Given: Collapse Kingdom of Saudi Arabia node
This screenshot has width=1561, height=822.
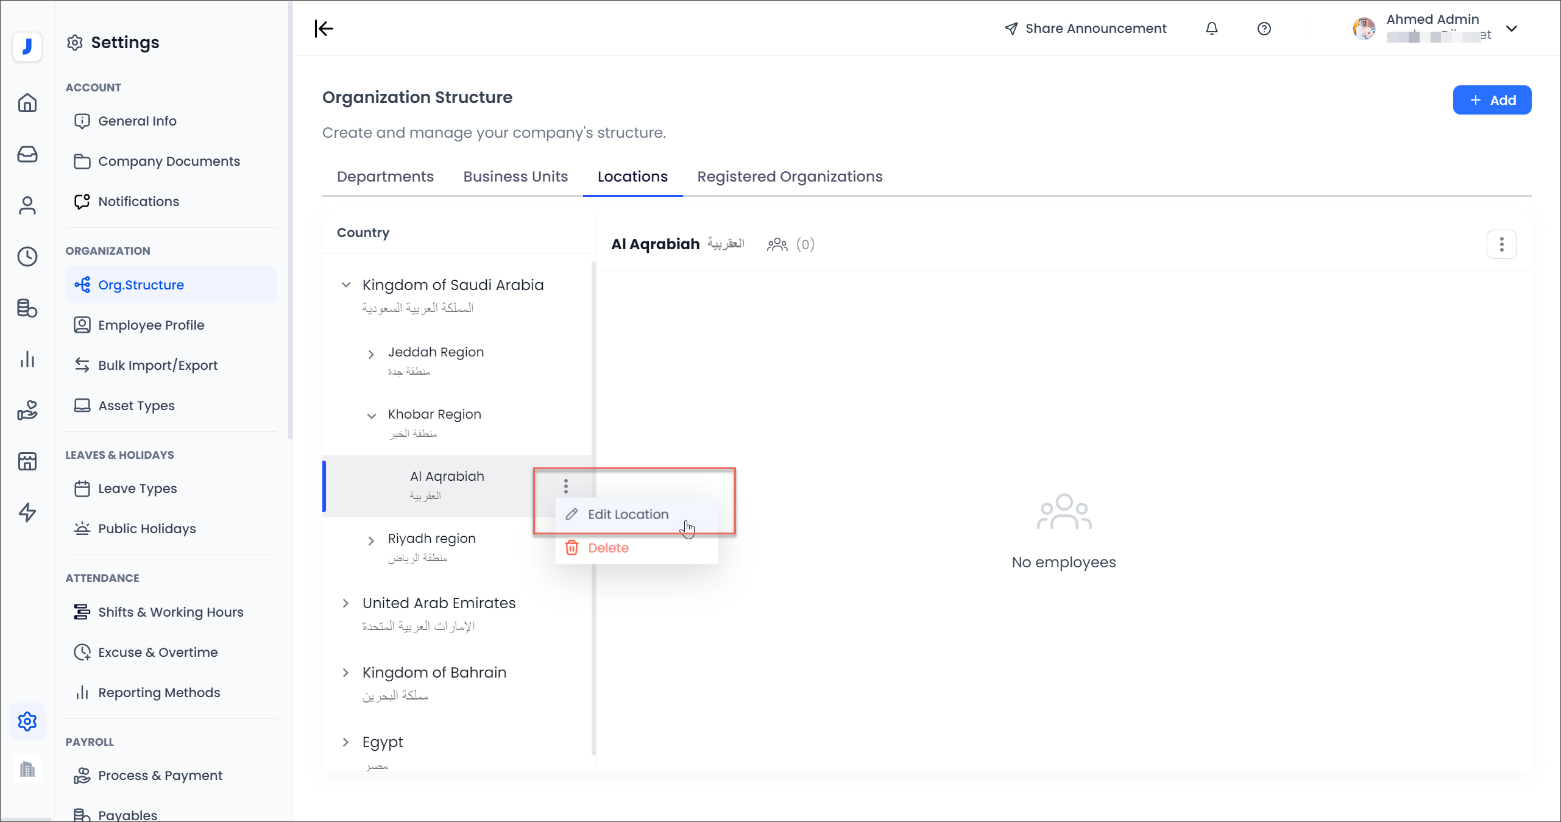Looking at the screenshot, I should coord(345,285).
